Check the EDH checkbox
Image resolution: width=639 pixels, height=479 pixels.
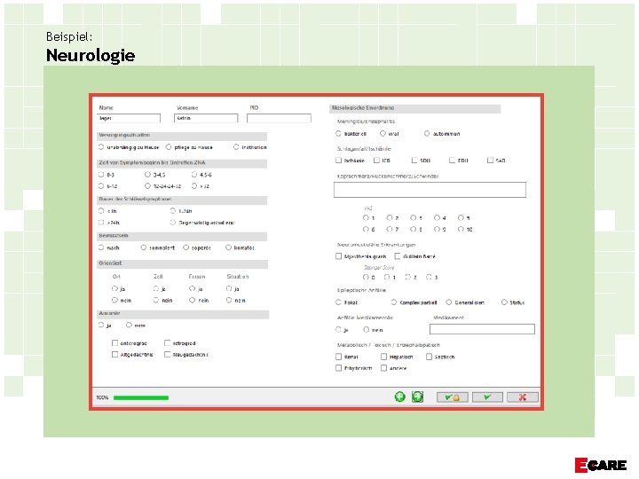click(x=452, y=161)
